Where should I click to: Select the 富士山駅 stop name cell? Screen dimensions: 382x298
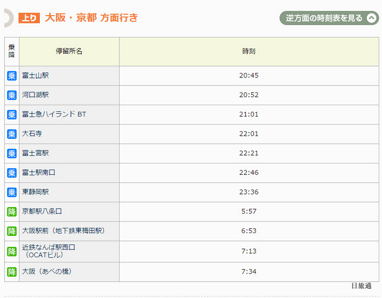69,76
